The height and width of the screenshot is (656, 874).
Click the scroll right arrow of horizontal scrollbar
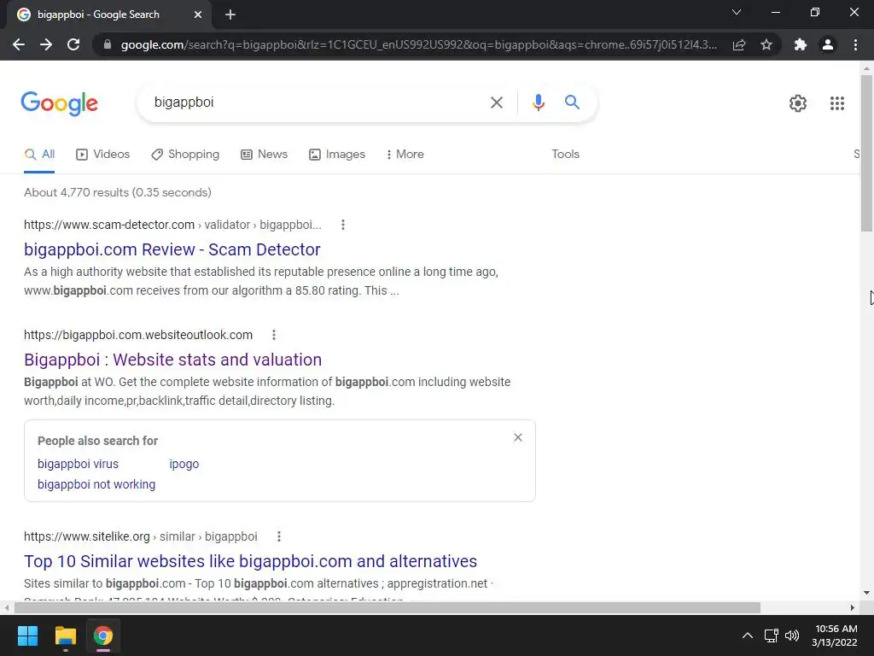click(852, 607)
